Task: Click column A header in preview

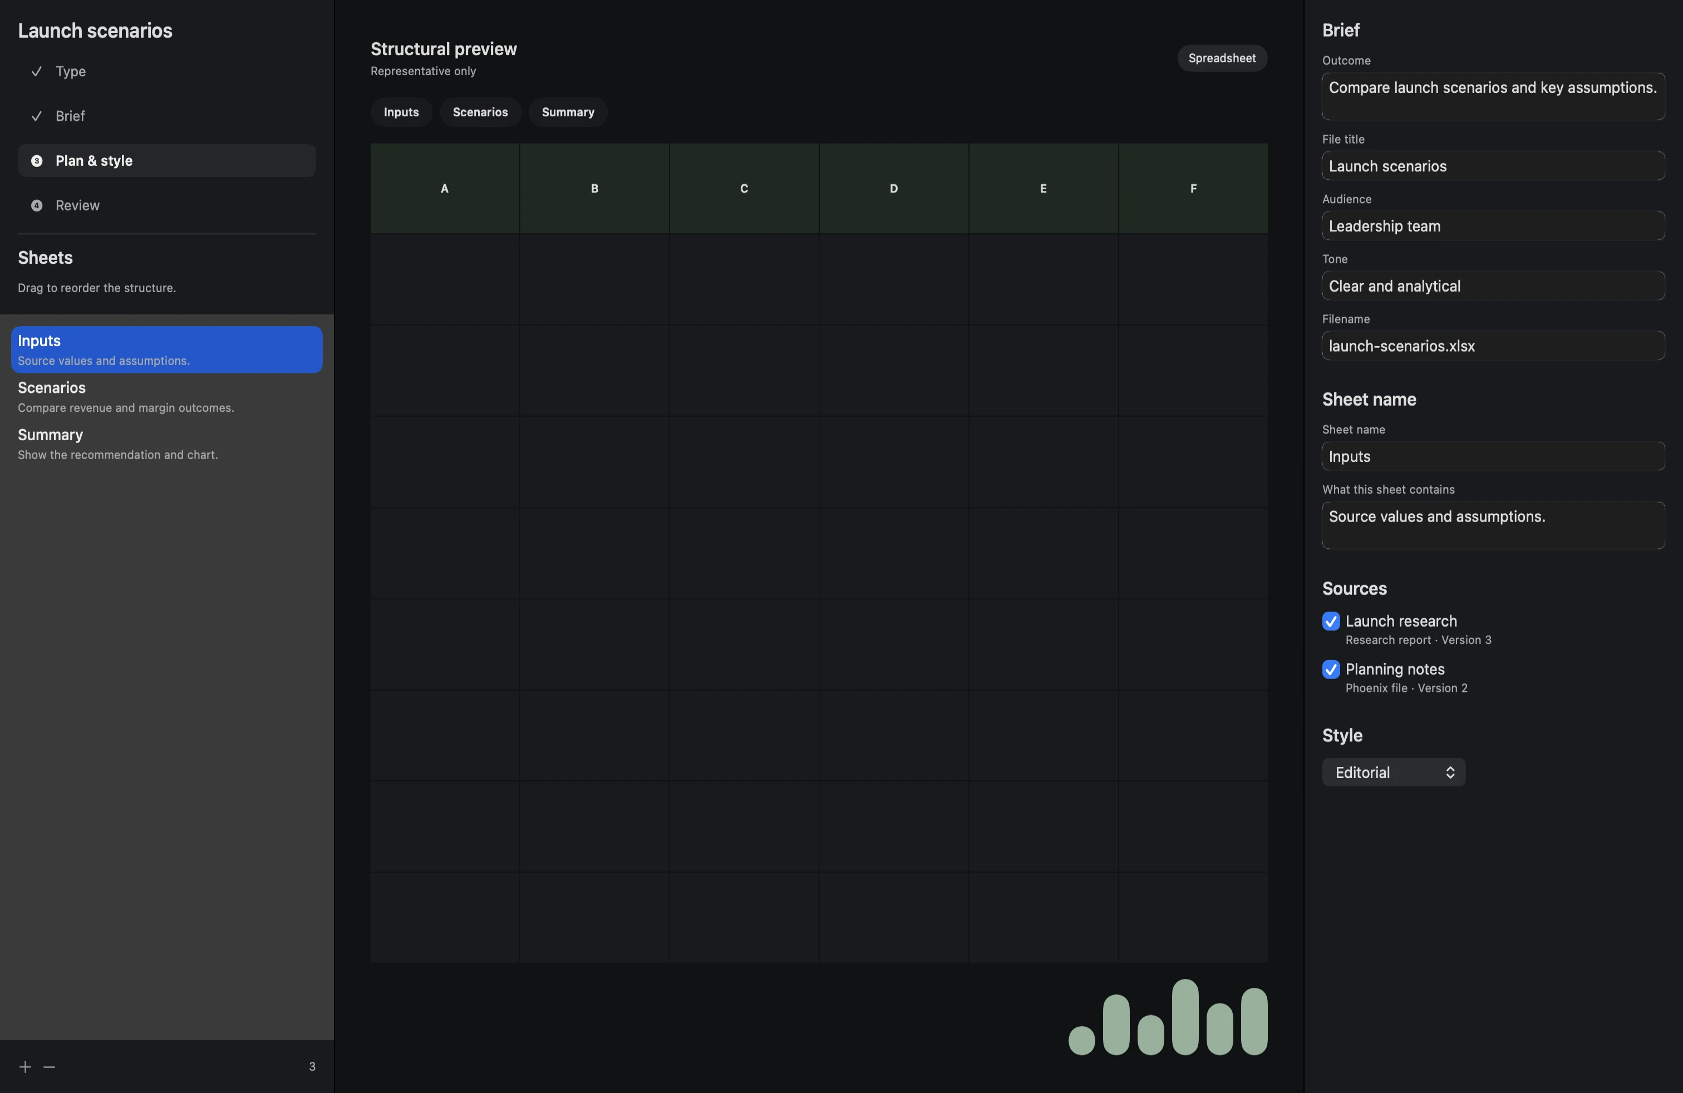Action: tap(445, 189)
